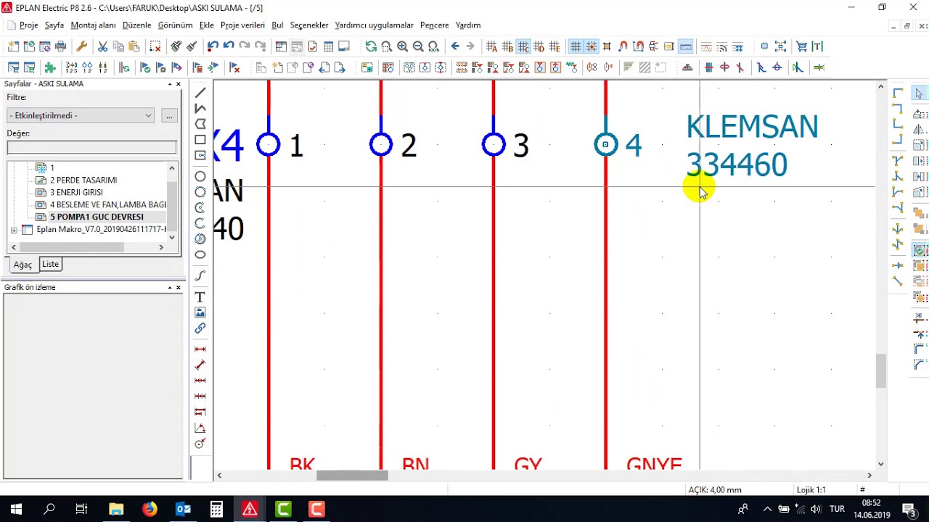Click the right-angle connection icon at top of right toolbar
Screen dimensions: 929x522
pos(898,93)
